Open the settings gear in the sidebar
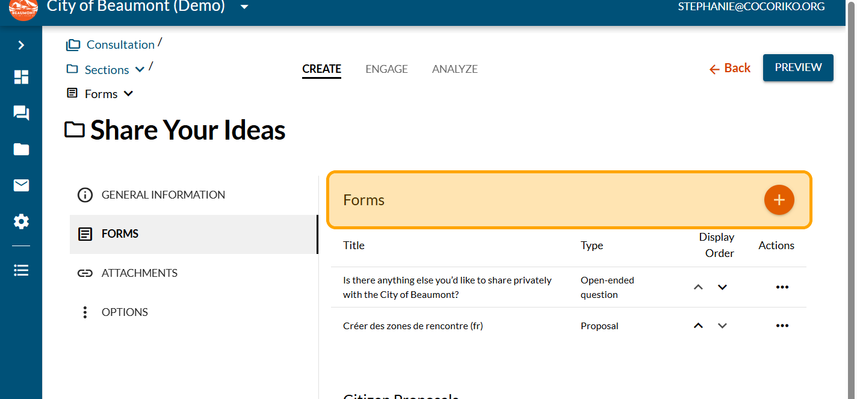 [21, 221]
